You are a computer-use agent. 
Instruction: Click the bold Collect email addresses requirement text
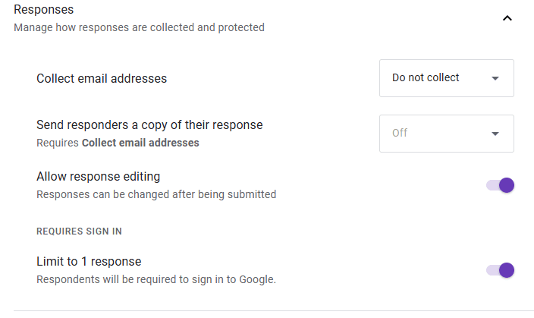(140, 143)
